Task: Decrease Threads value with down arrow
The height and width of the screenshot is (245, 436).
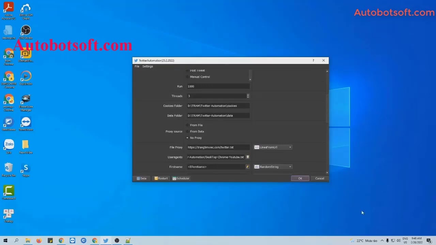Action: coord(248,97)
